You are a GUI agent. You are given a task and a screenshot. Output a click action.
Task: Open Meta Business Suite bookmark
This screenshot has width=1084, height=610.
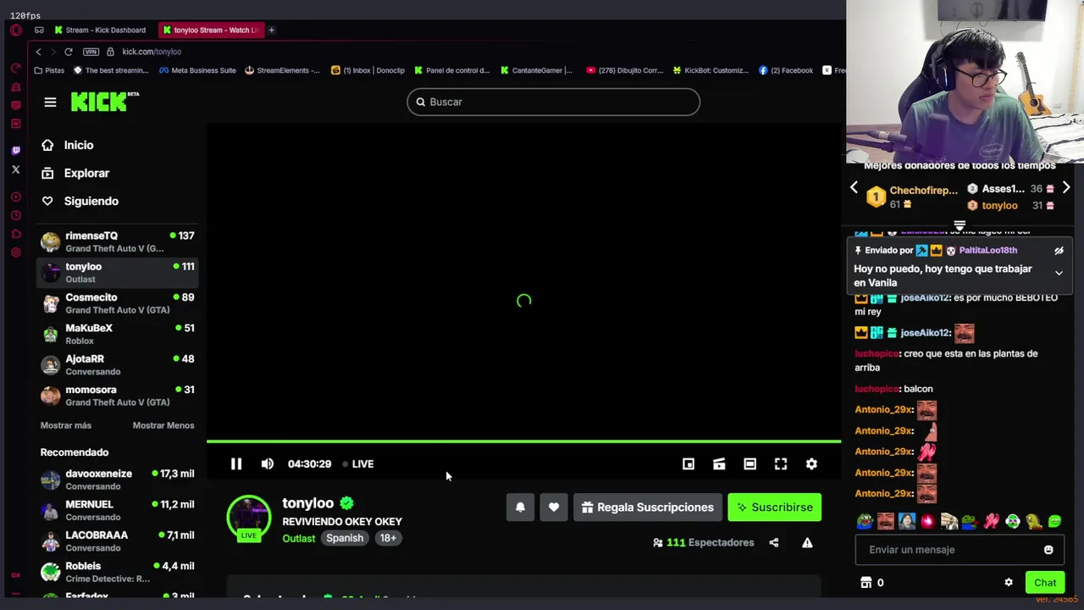(x=197, y=70)
